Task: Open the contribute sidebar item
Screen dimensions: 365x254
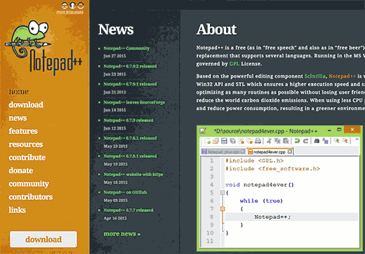Action: click(27, 157)
